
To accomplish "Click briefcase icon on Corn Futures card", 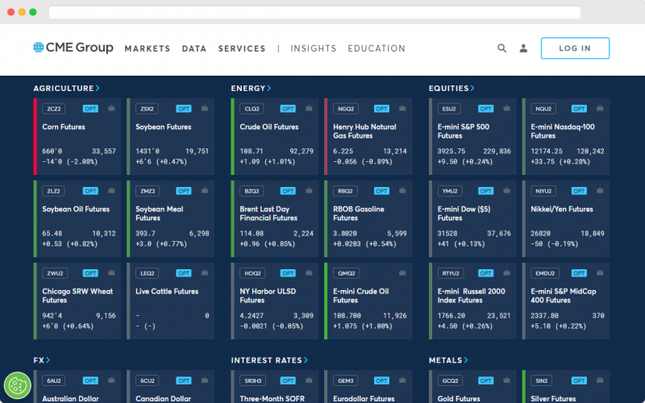I will [x=111, y=109].
